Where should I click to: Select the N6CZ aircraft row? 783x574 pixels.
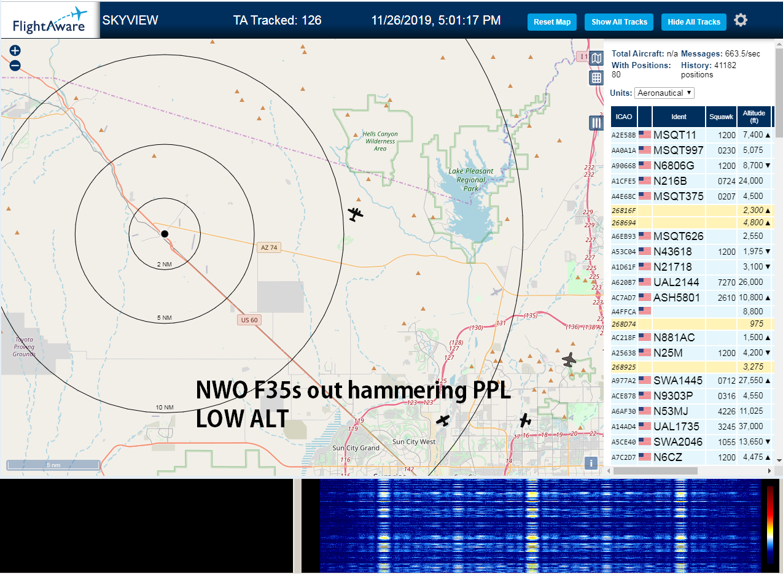pyautogui.click(x=691, y=457)
